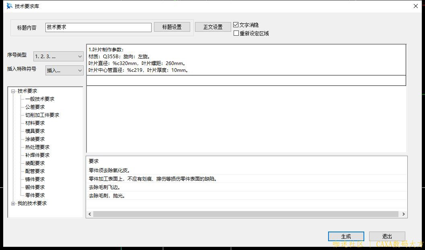Screen dimensions: 425x250
Task: Open the 序号类型 dropdown list
Action: tap(58, 57)
